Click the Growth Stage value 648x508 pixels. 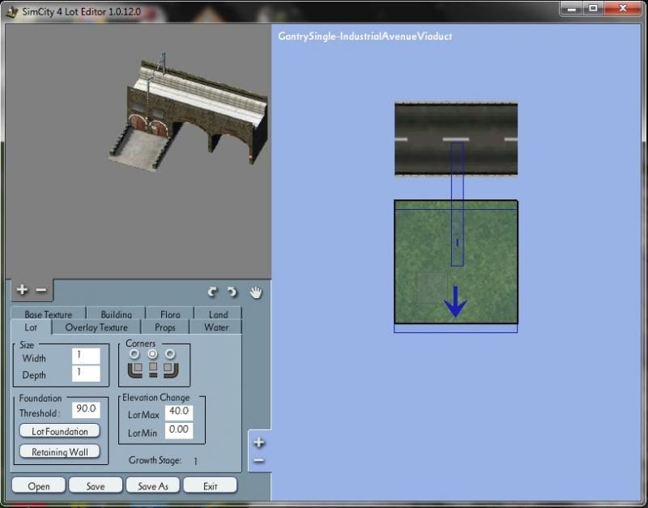pos(195,461)
